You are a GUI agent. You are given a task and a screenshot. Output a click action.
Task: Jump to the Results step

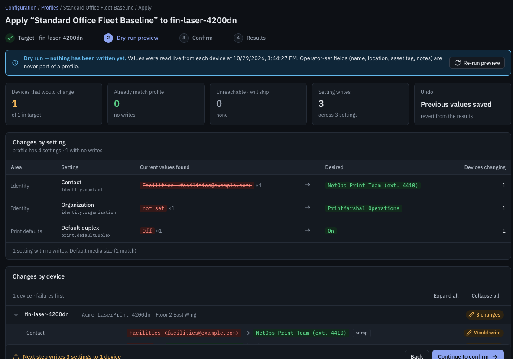(x=250, y=38)
